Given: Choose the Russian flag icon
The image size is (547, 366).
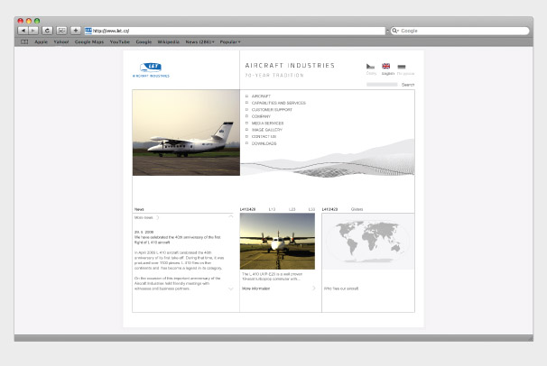Looking at the screenshot, I should (x=402, y=67).
